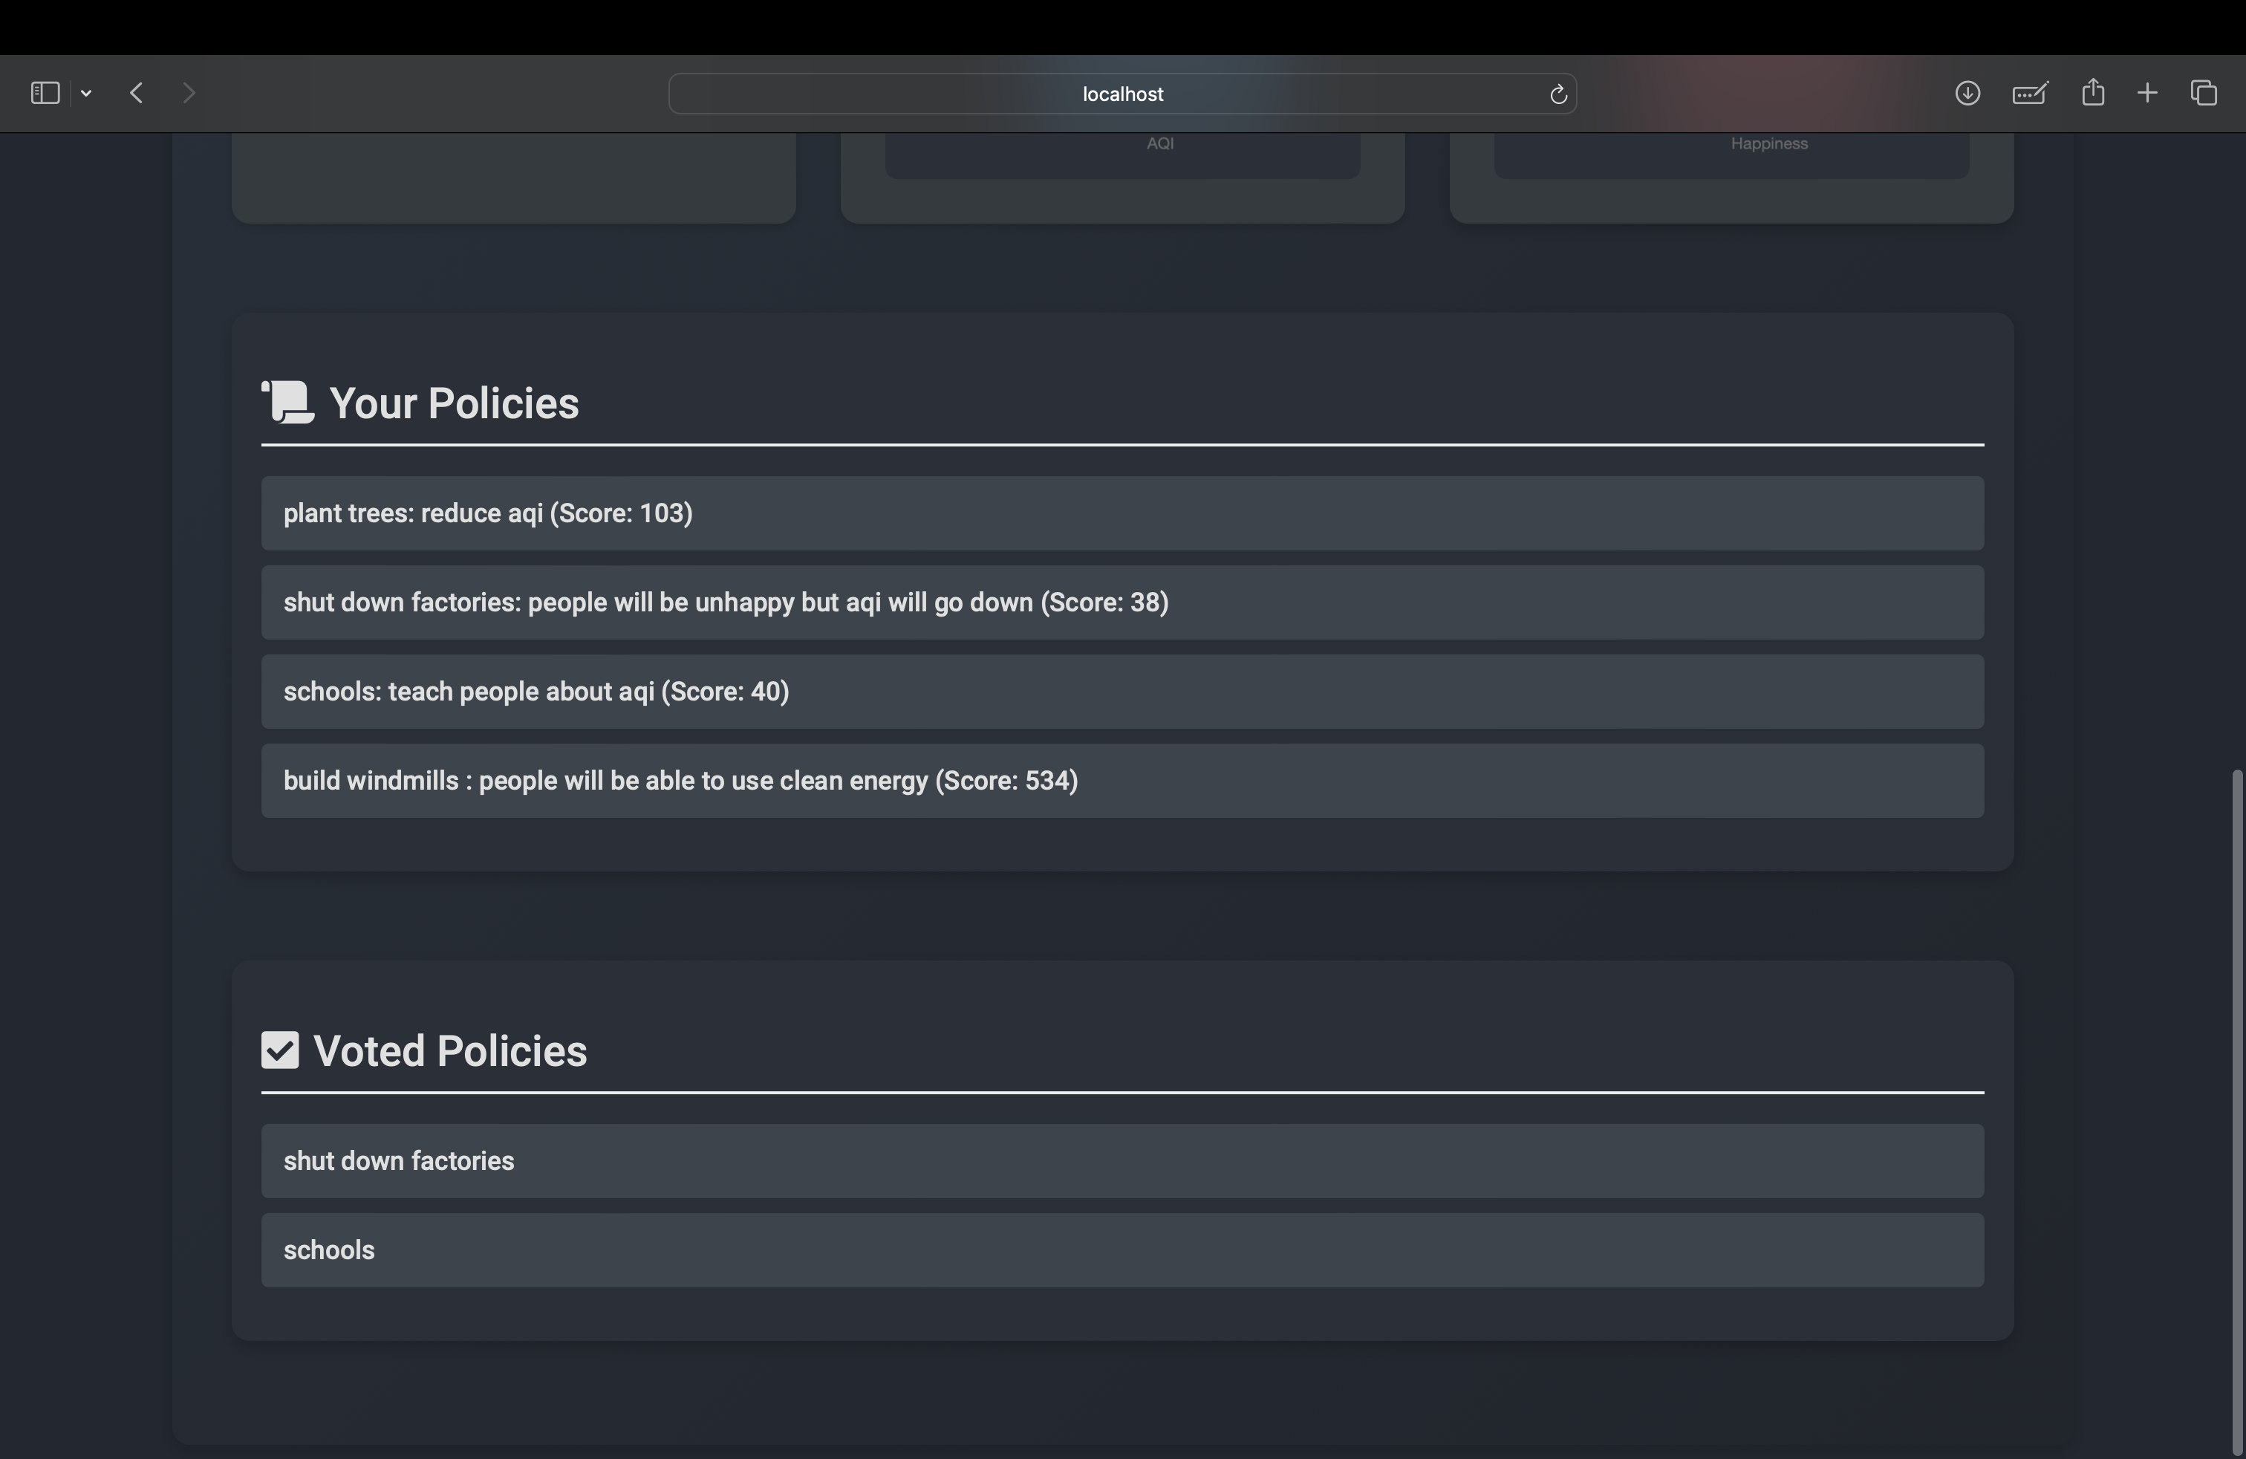Open the sidebar options dropdown chevron

pos(86,92)
